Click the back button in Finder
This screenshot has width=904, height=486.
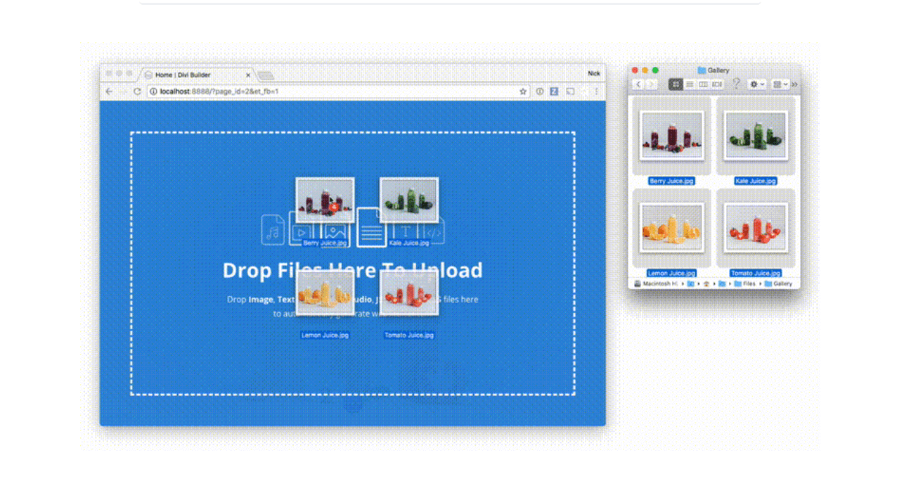(x=638, y=84)
